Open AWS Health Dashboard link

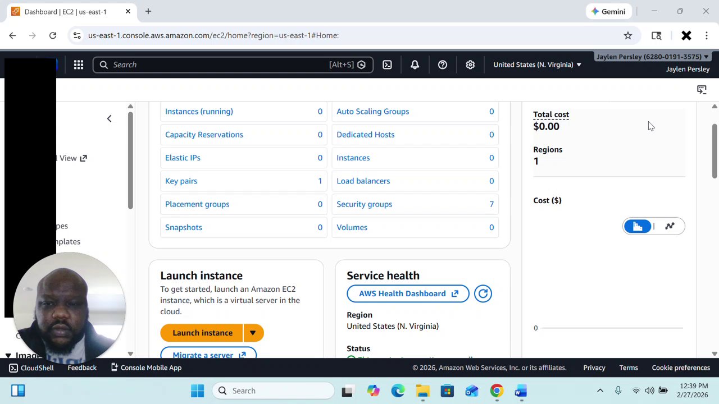pyautogui.click(x=408, y=293)
